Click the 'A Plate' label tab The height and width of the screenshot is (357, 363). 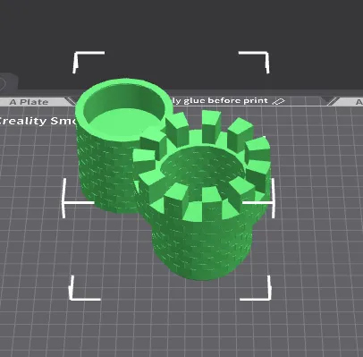(29, 102)
